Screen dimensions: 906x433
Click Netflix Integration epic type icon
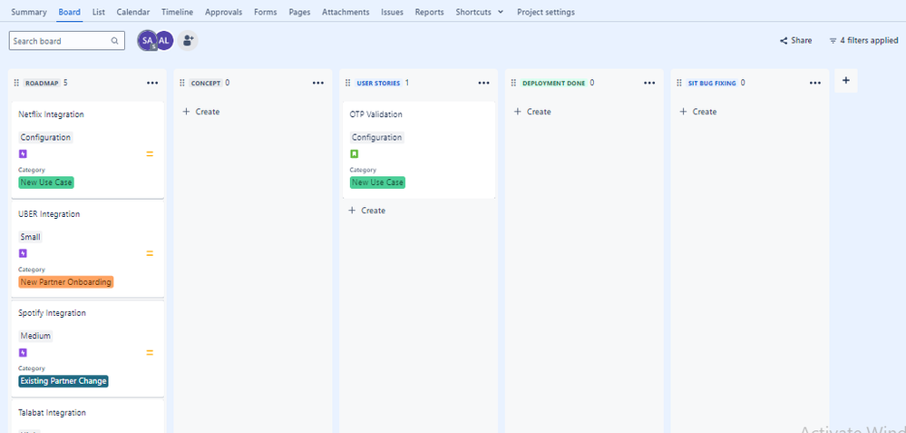(23, 153)
